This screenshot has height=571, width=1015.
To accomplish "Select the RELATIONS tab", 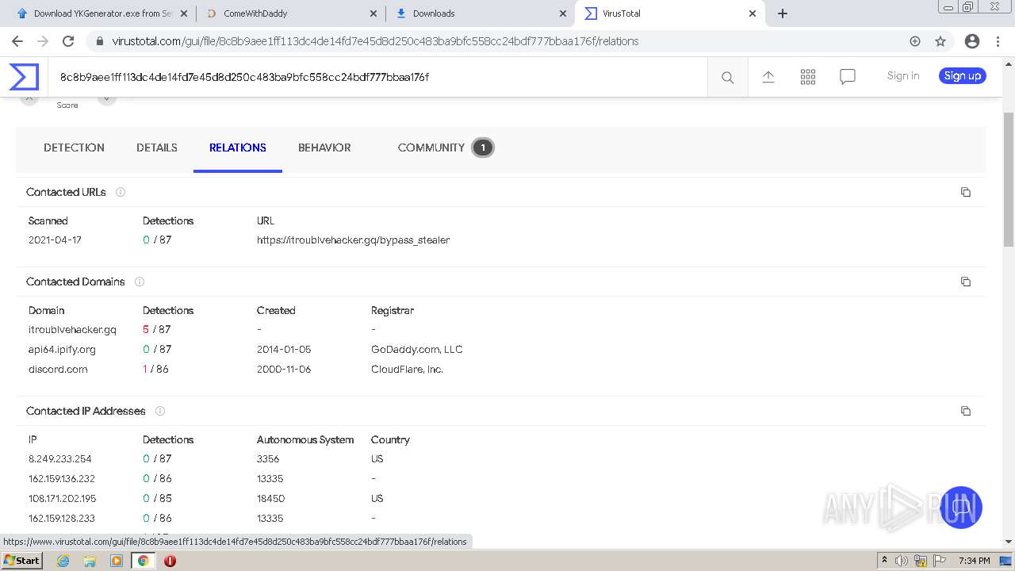I will (x=238, y=148).
